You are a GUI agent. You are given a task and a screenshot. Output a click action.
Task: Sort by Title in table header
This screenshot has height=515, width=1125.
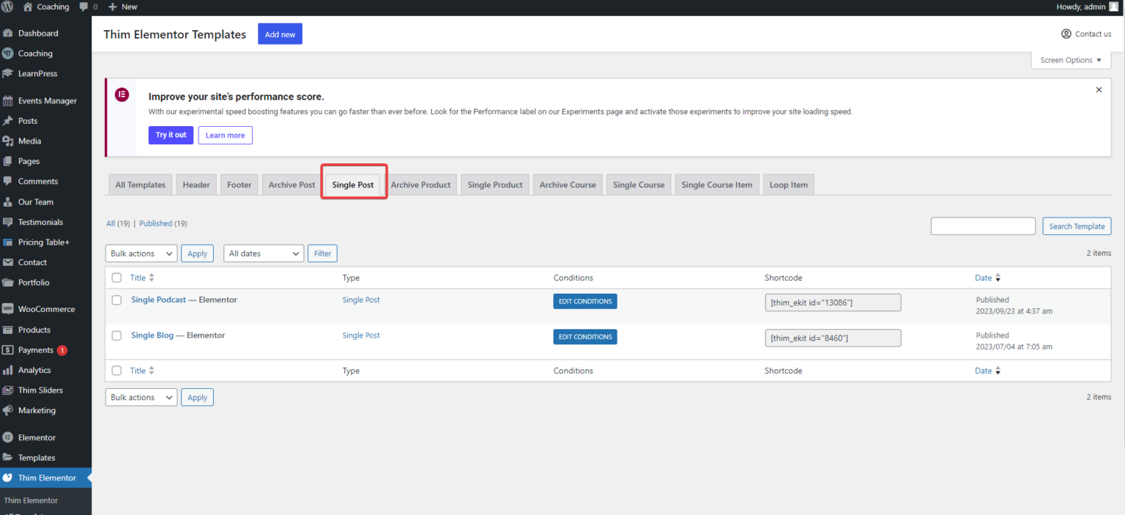[142, 278]
